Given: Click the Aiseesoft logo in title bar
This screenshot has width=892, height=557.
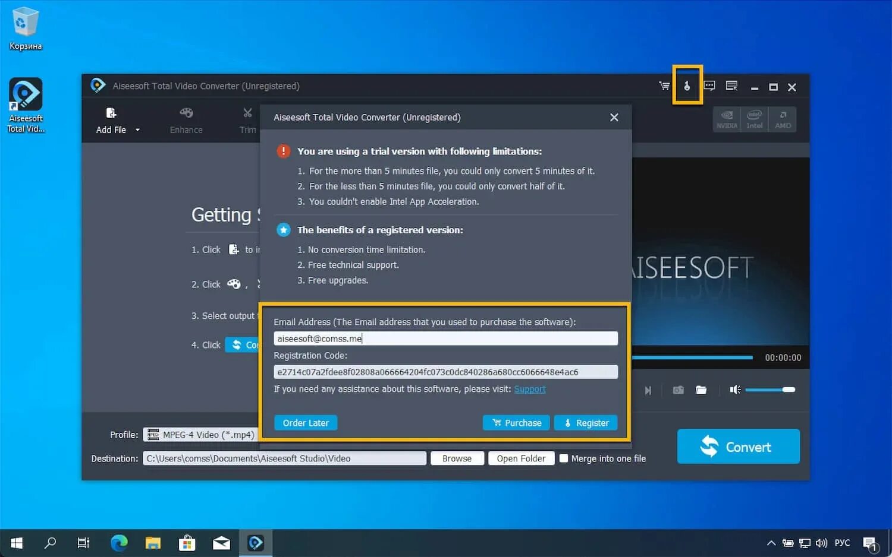Looking at the screenshot, I should [98, 86].
